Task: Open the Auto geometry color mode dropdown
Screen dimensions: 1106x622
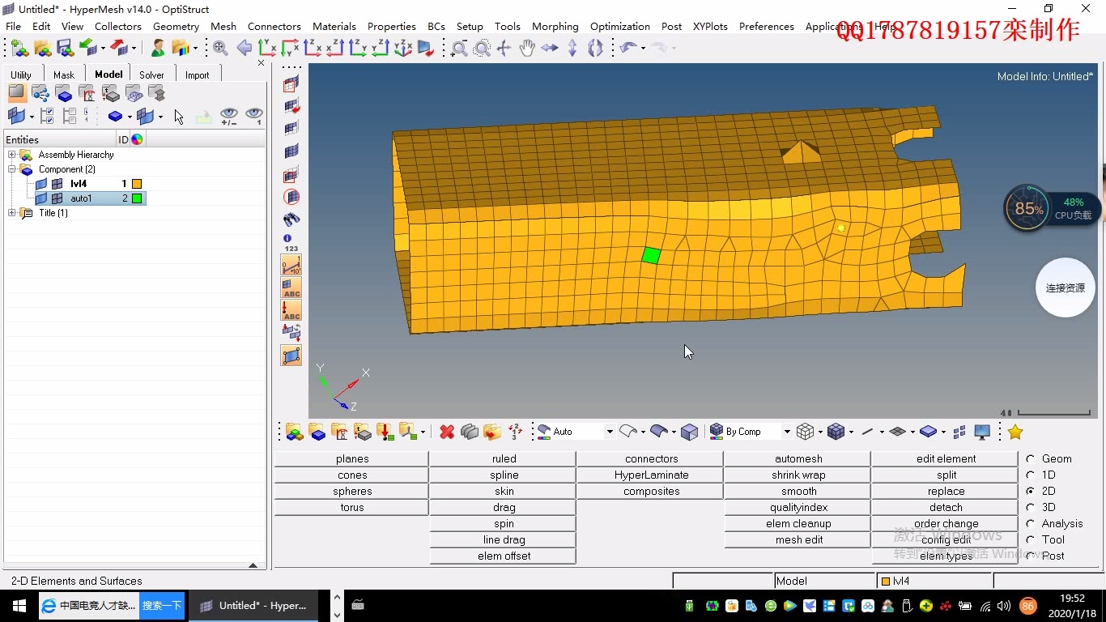Action: click(610, 432)
